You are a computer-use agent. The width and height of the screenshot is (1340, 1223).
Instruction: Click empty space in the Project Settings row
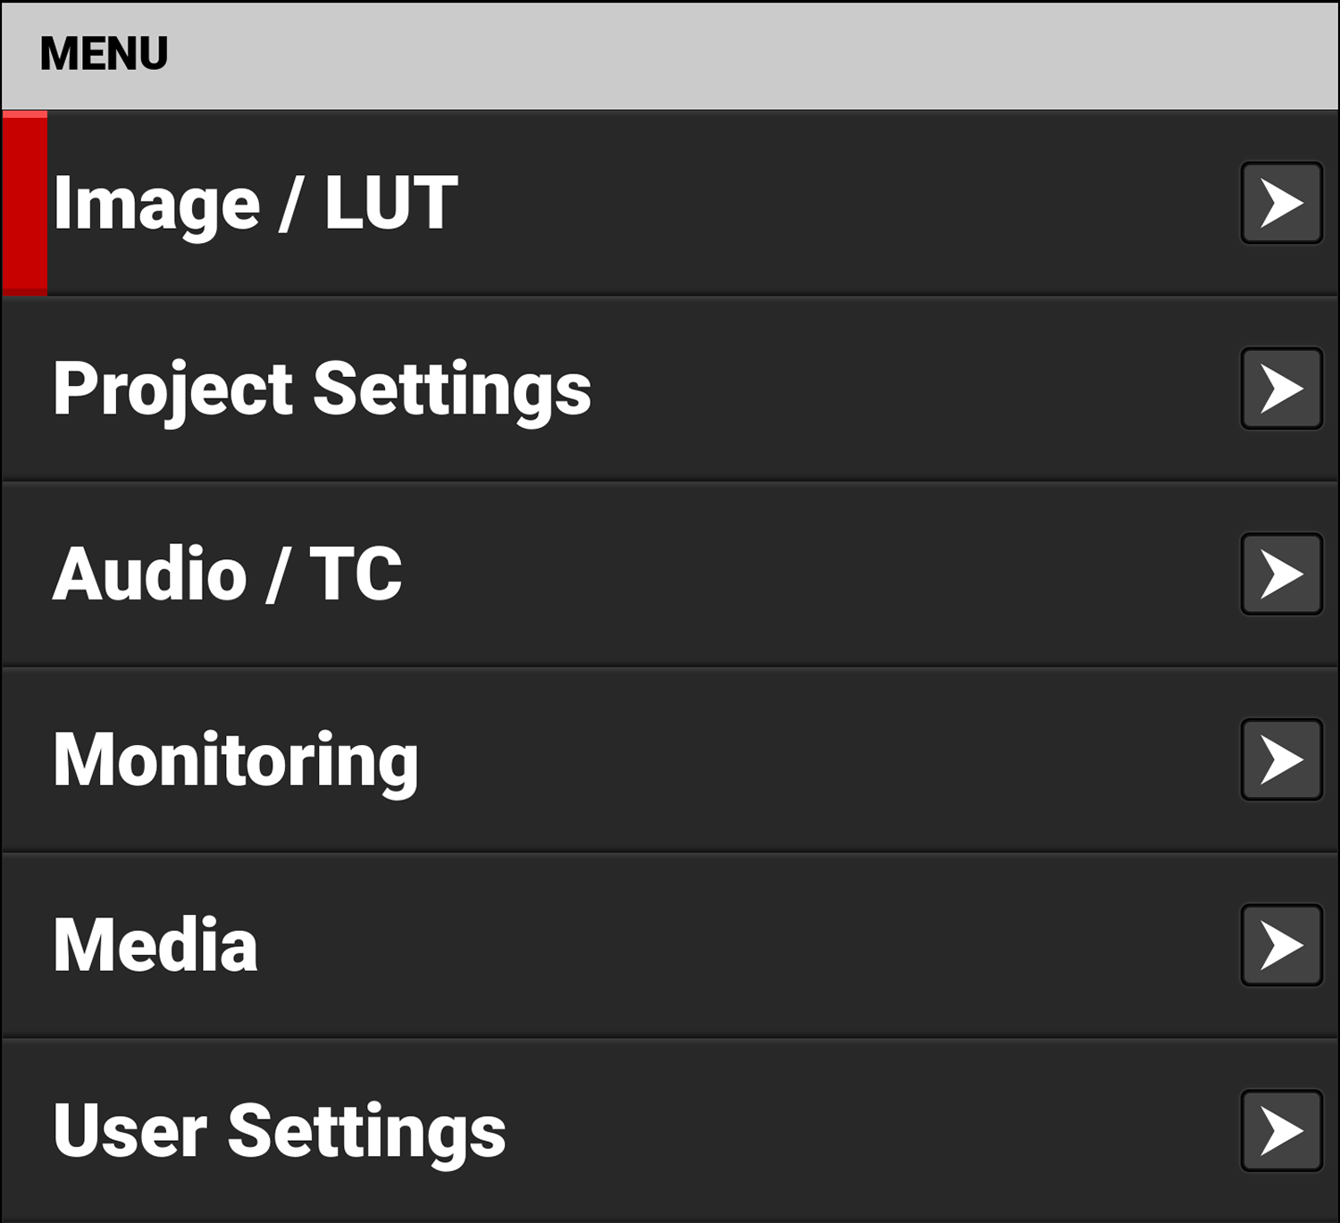(x=893, y=390)
